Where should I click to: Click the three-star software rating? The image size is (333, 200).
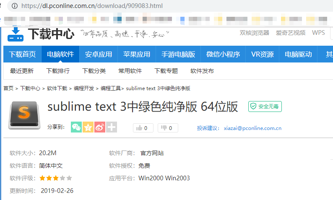click(x=56, y=178)
